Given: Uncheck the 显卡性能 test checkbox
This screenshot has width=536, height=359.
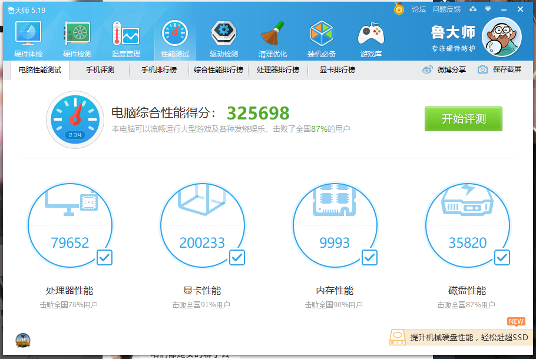Looking at the screenshot, I should 237,258.
